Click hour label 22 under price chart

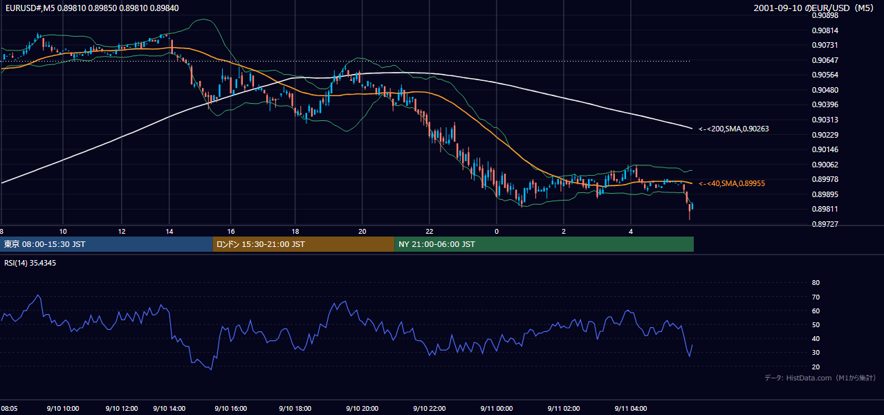pos(429,231)
